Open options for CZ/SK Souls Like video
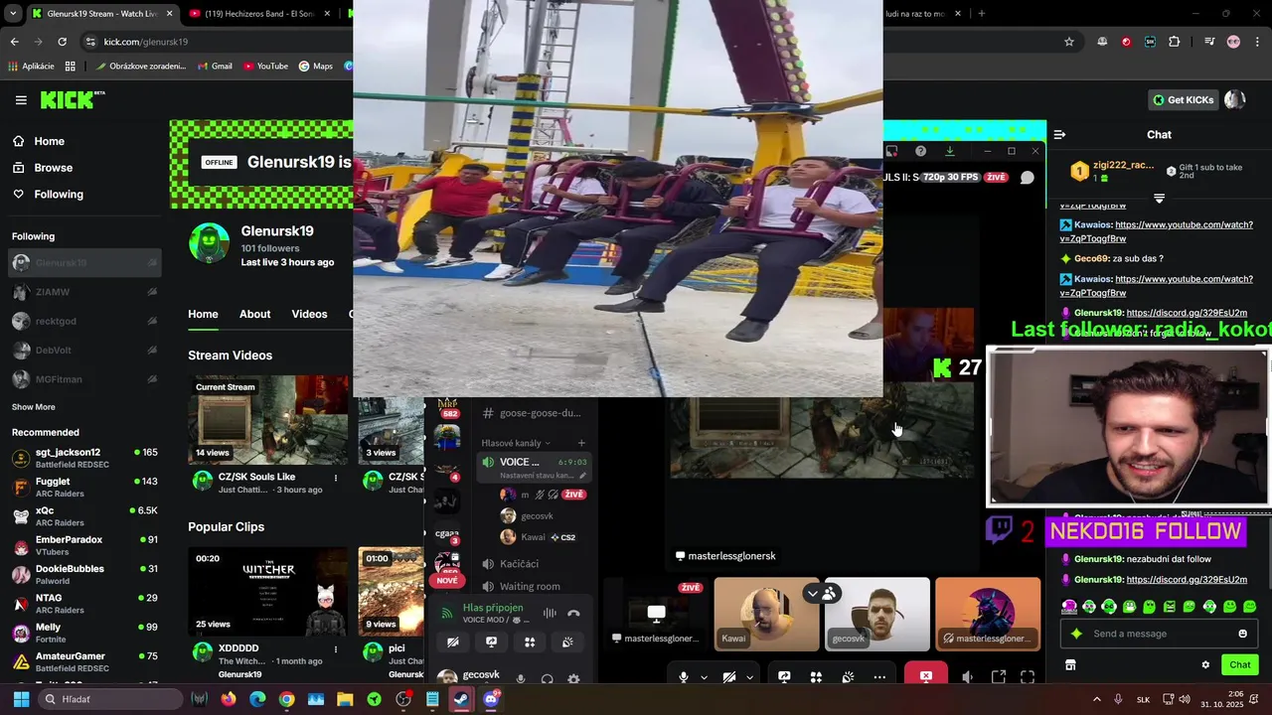 point(336,478)
